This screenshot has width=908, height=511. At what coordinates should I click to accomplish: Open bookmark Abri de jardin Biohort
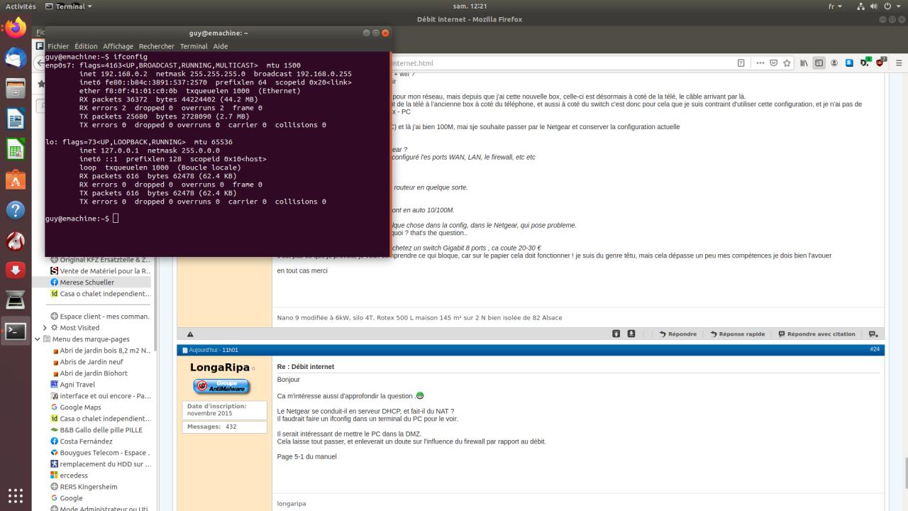[89, 373]
